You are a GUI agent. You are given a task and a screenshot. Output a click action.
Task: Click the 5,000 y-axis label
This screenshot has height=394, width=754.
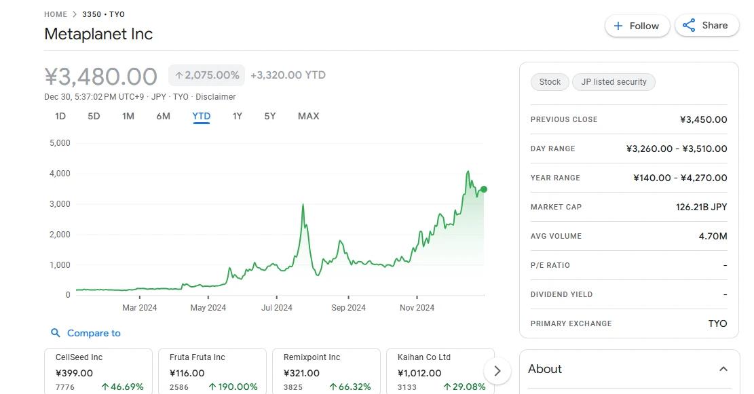coord(60,142)
